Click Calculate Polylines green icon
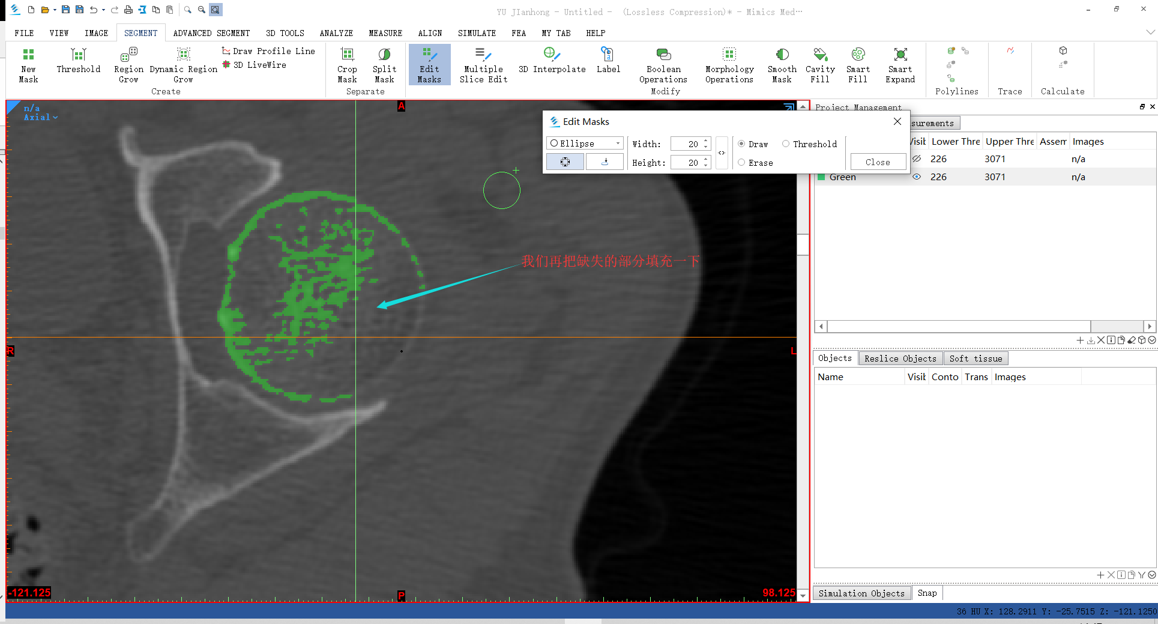Screen dimensions: 1158x624 pos(951,50)
